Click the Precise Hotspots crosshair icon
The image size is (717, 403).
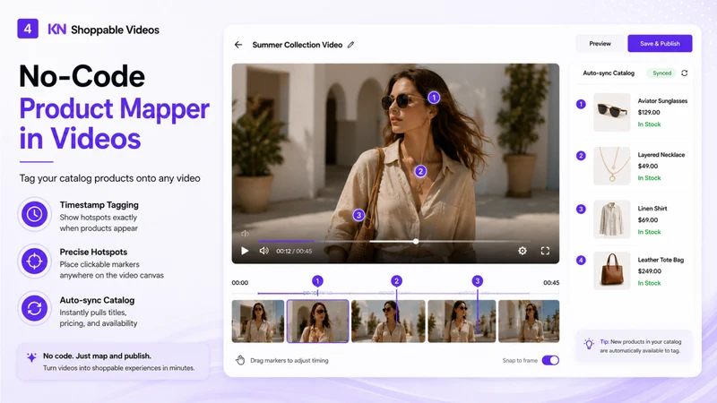coord(34,262)
